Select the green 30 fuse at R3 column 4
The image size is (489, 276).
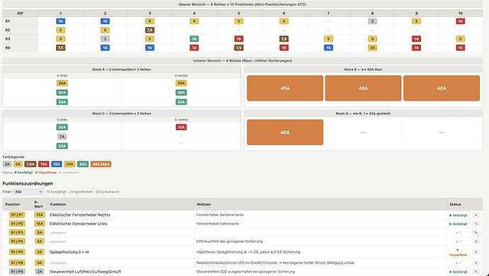click(x=194, y=39)
